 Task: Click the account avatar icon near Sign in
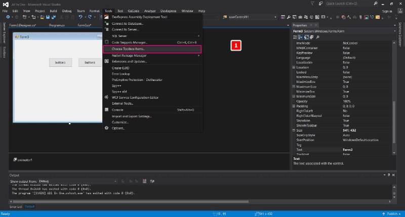tap(400, 11)
